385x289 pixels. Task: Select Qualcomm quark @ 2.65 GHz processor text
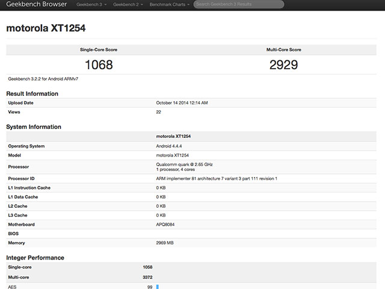point(185,164)
